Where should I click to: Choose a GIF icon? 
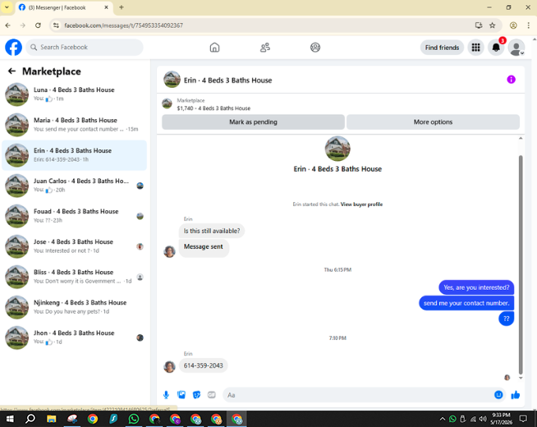212,395
